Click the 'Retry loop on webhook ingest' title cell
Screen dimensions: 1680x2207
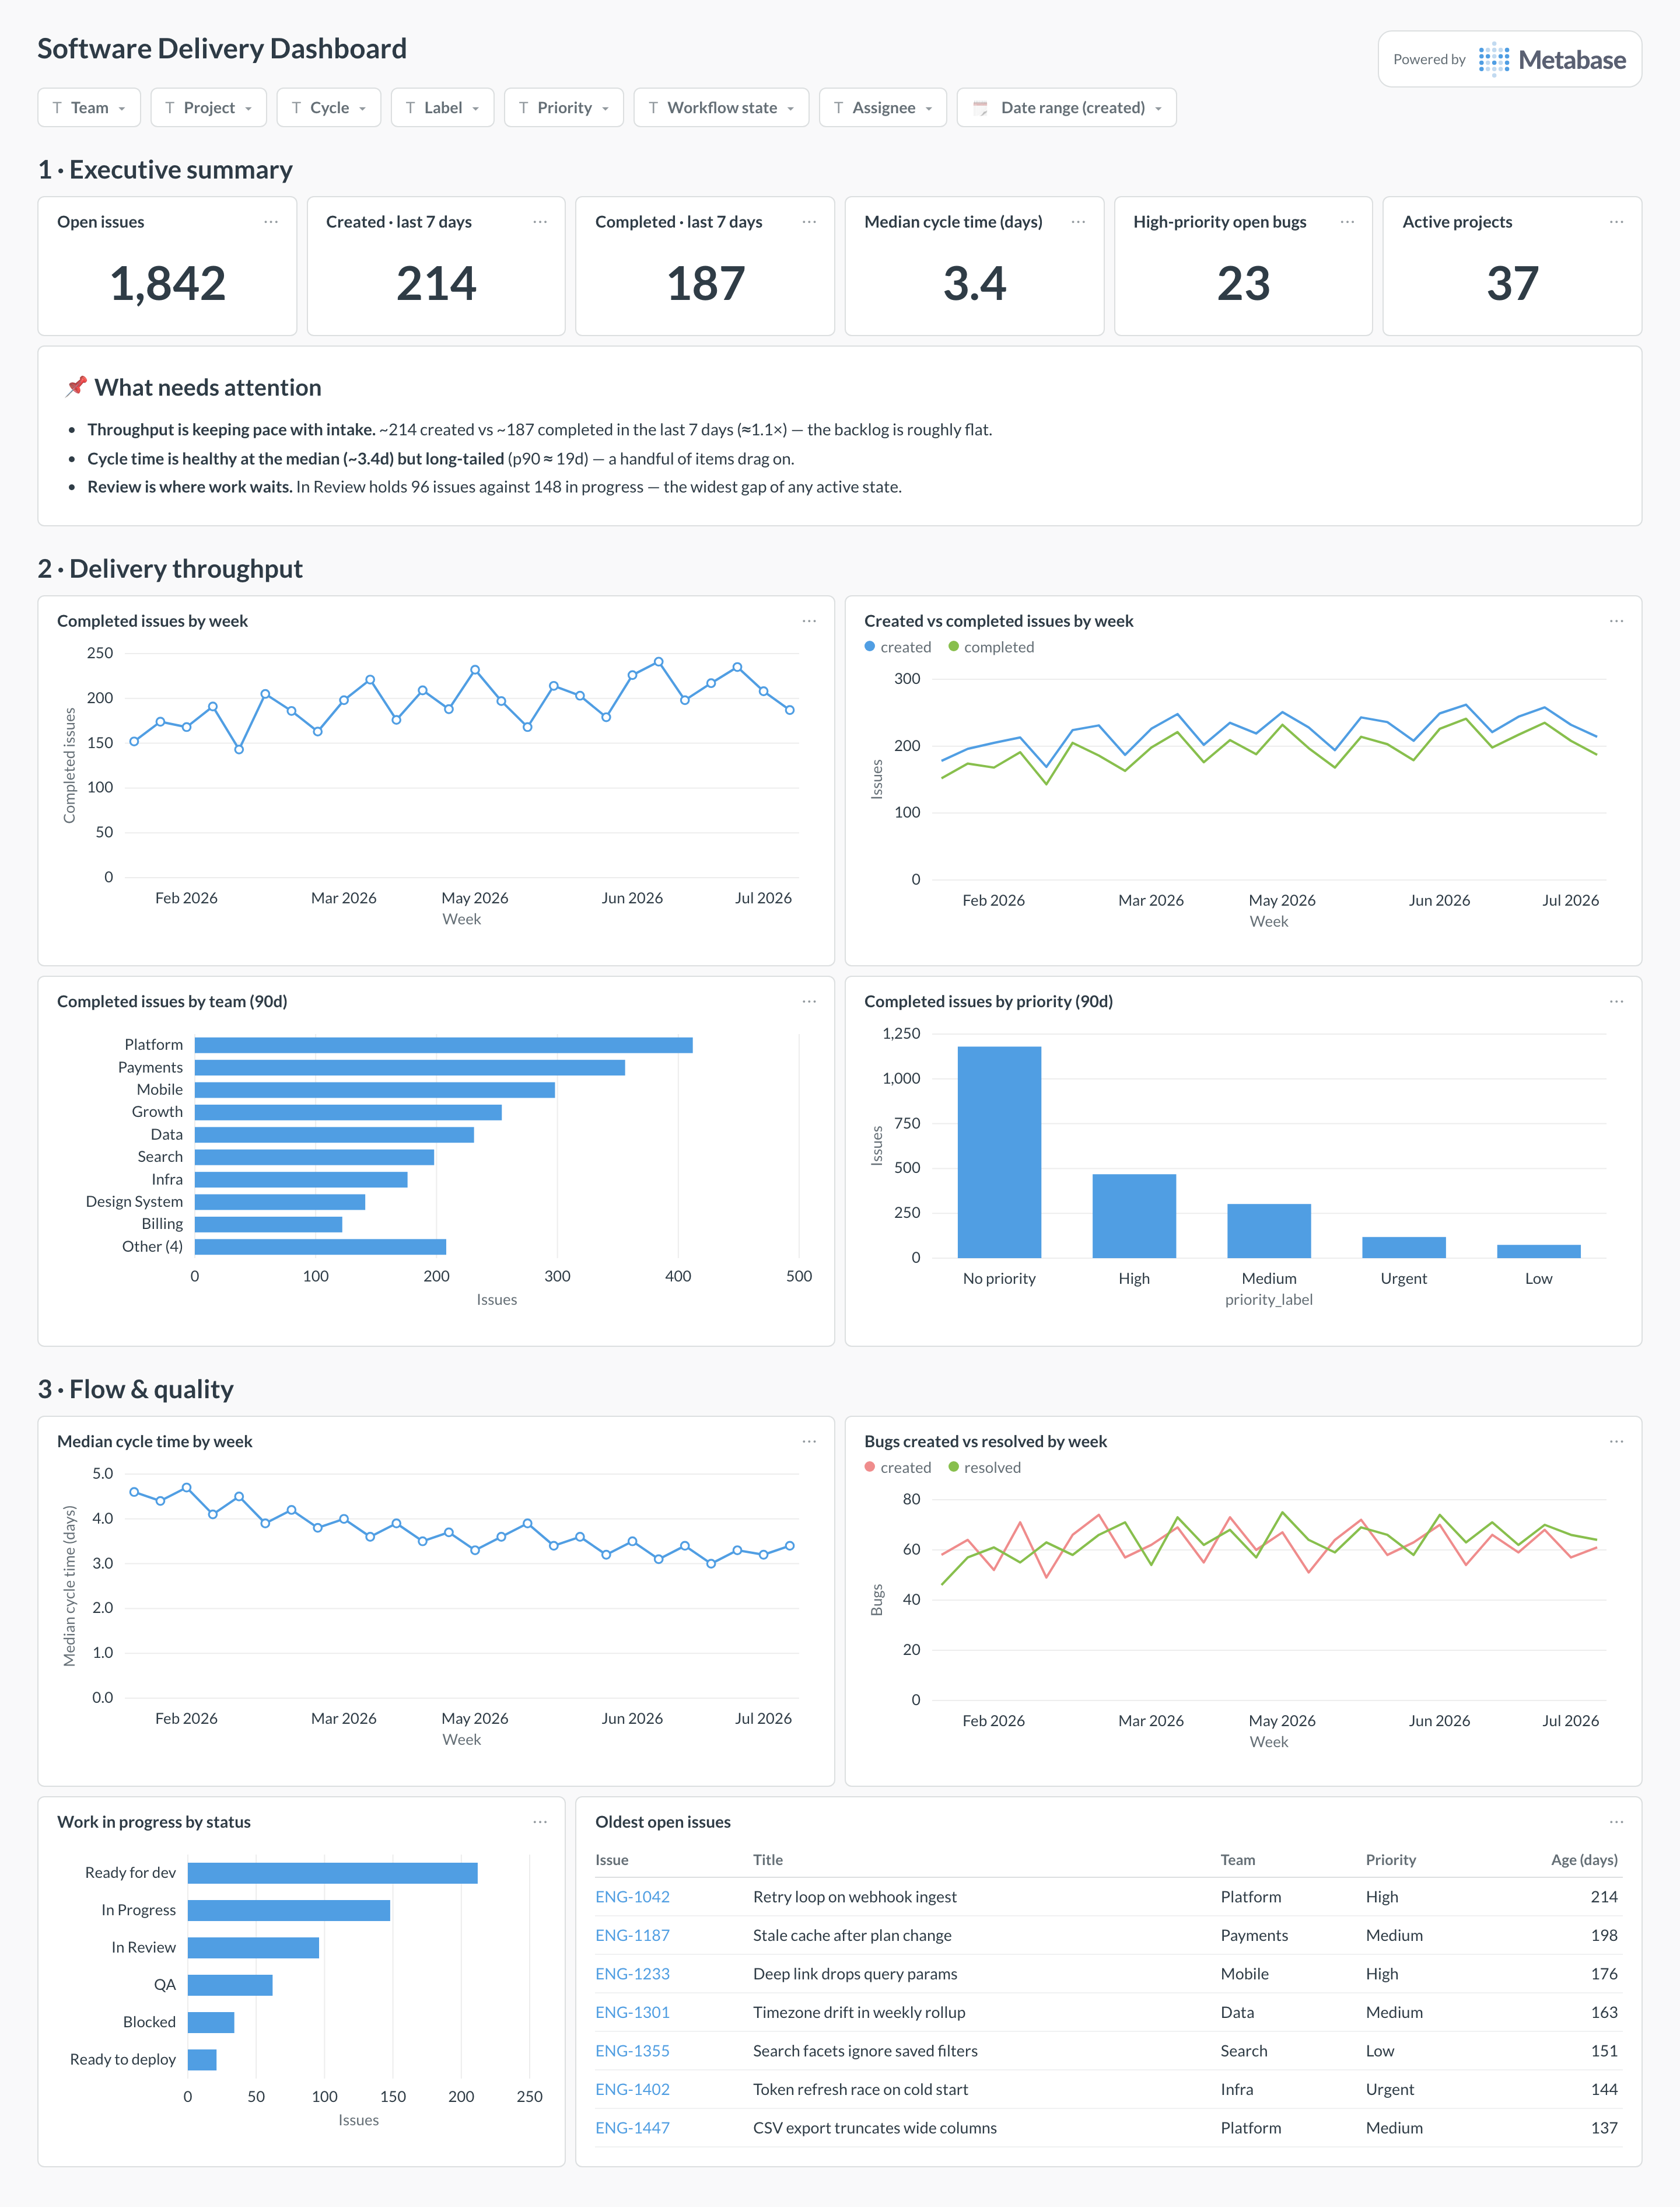(855, 1897)
